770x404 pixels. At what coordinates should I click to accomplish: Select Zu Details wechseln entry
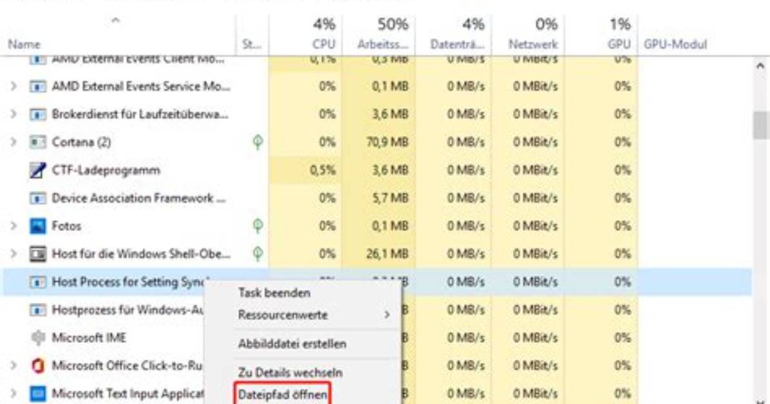coord(290,372)
